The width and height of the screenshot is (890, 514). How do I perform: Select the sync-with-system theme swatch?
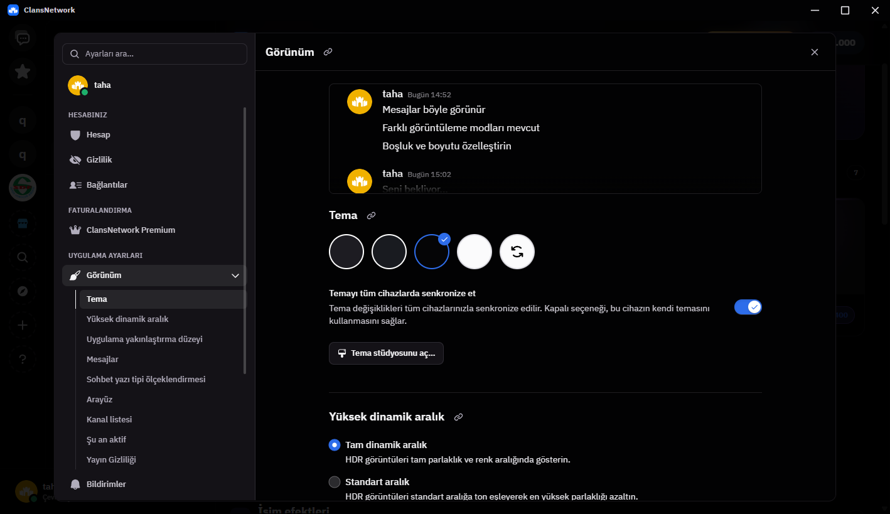[517, 252]
